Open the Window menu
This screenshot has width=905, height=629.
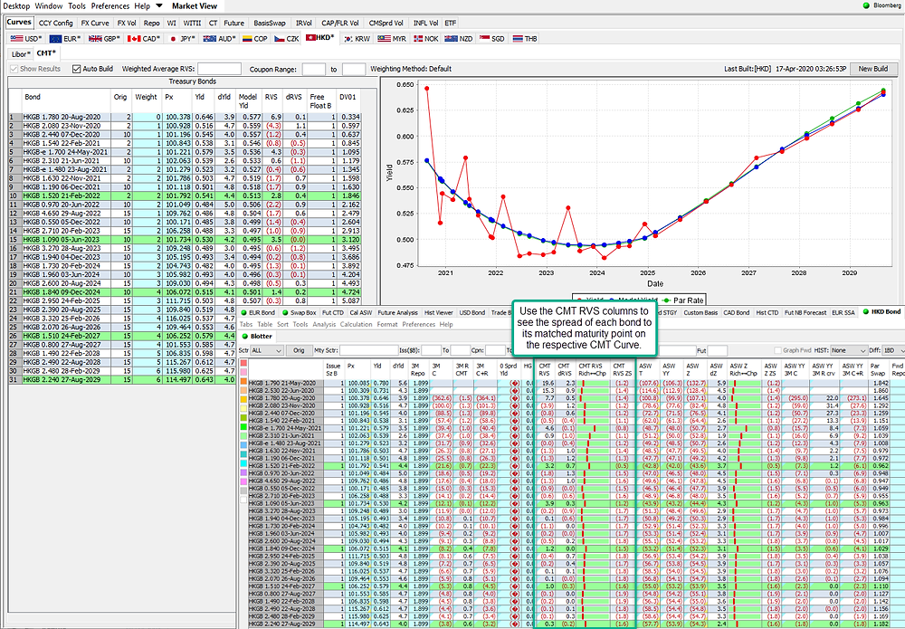point(49,5)
